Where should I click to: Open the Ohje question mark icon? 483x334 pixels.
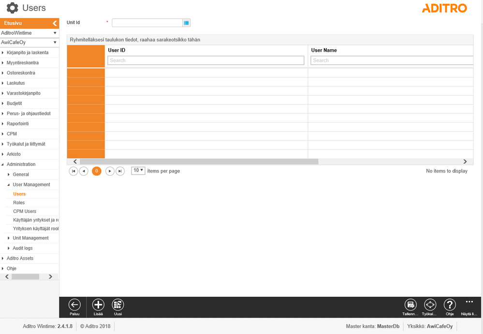coord(450,305)
